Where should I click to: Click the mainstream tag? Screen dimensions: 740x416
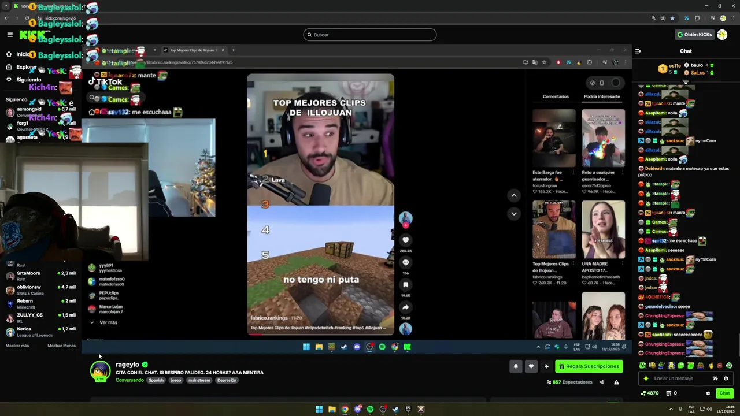tap(199, 380)
